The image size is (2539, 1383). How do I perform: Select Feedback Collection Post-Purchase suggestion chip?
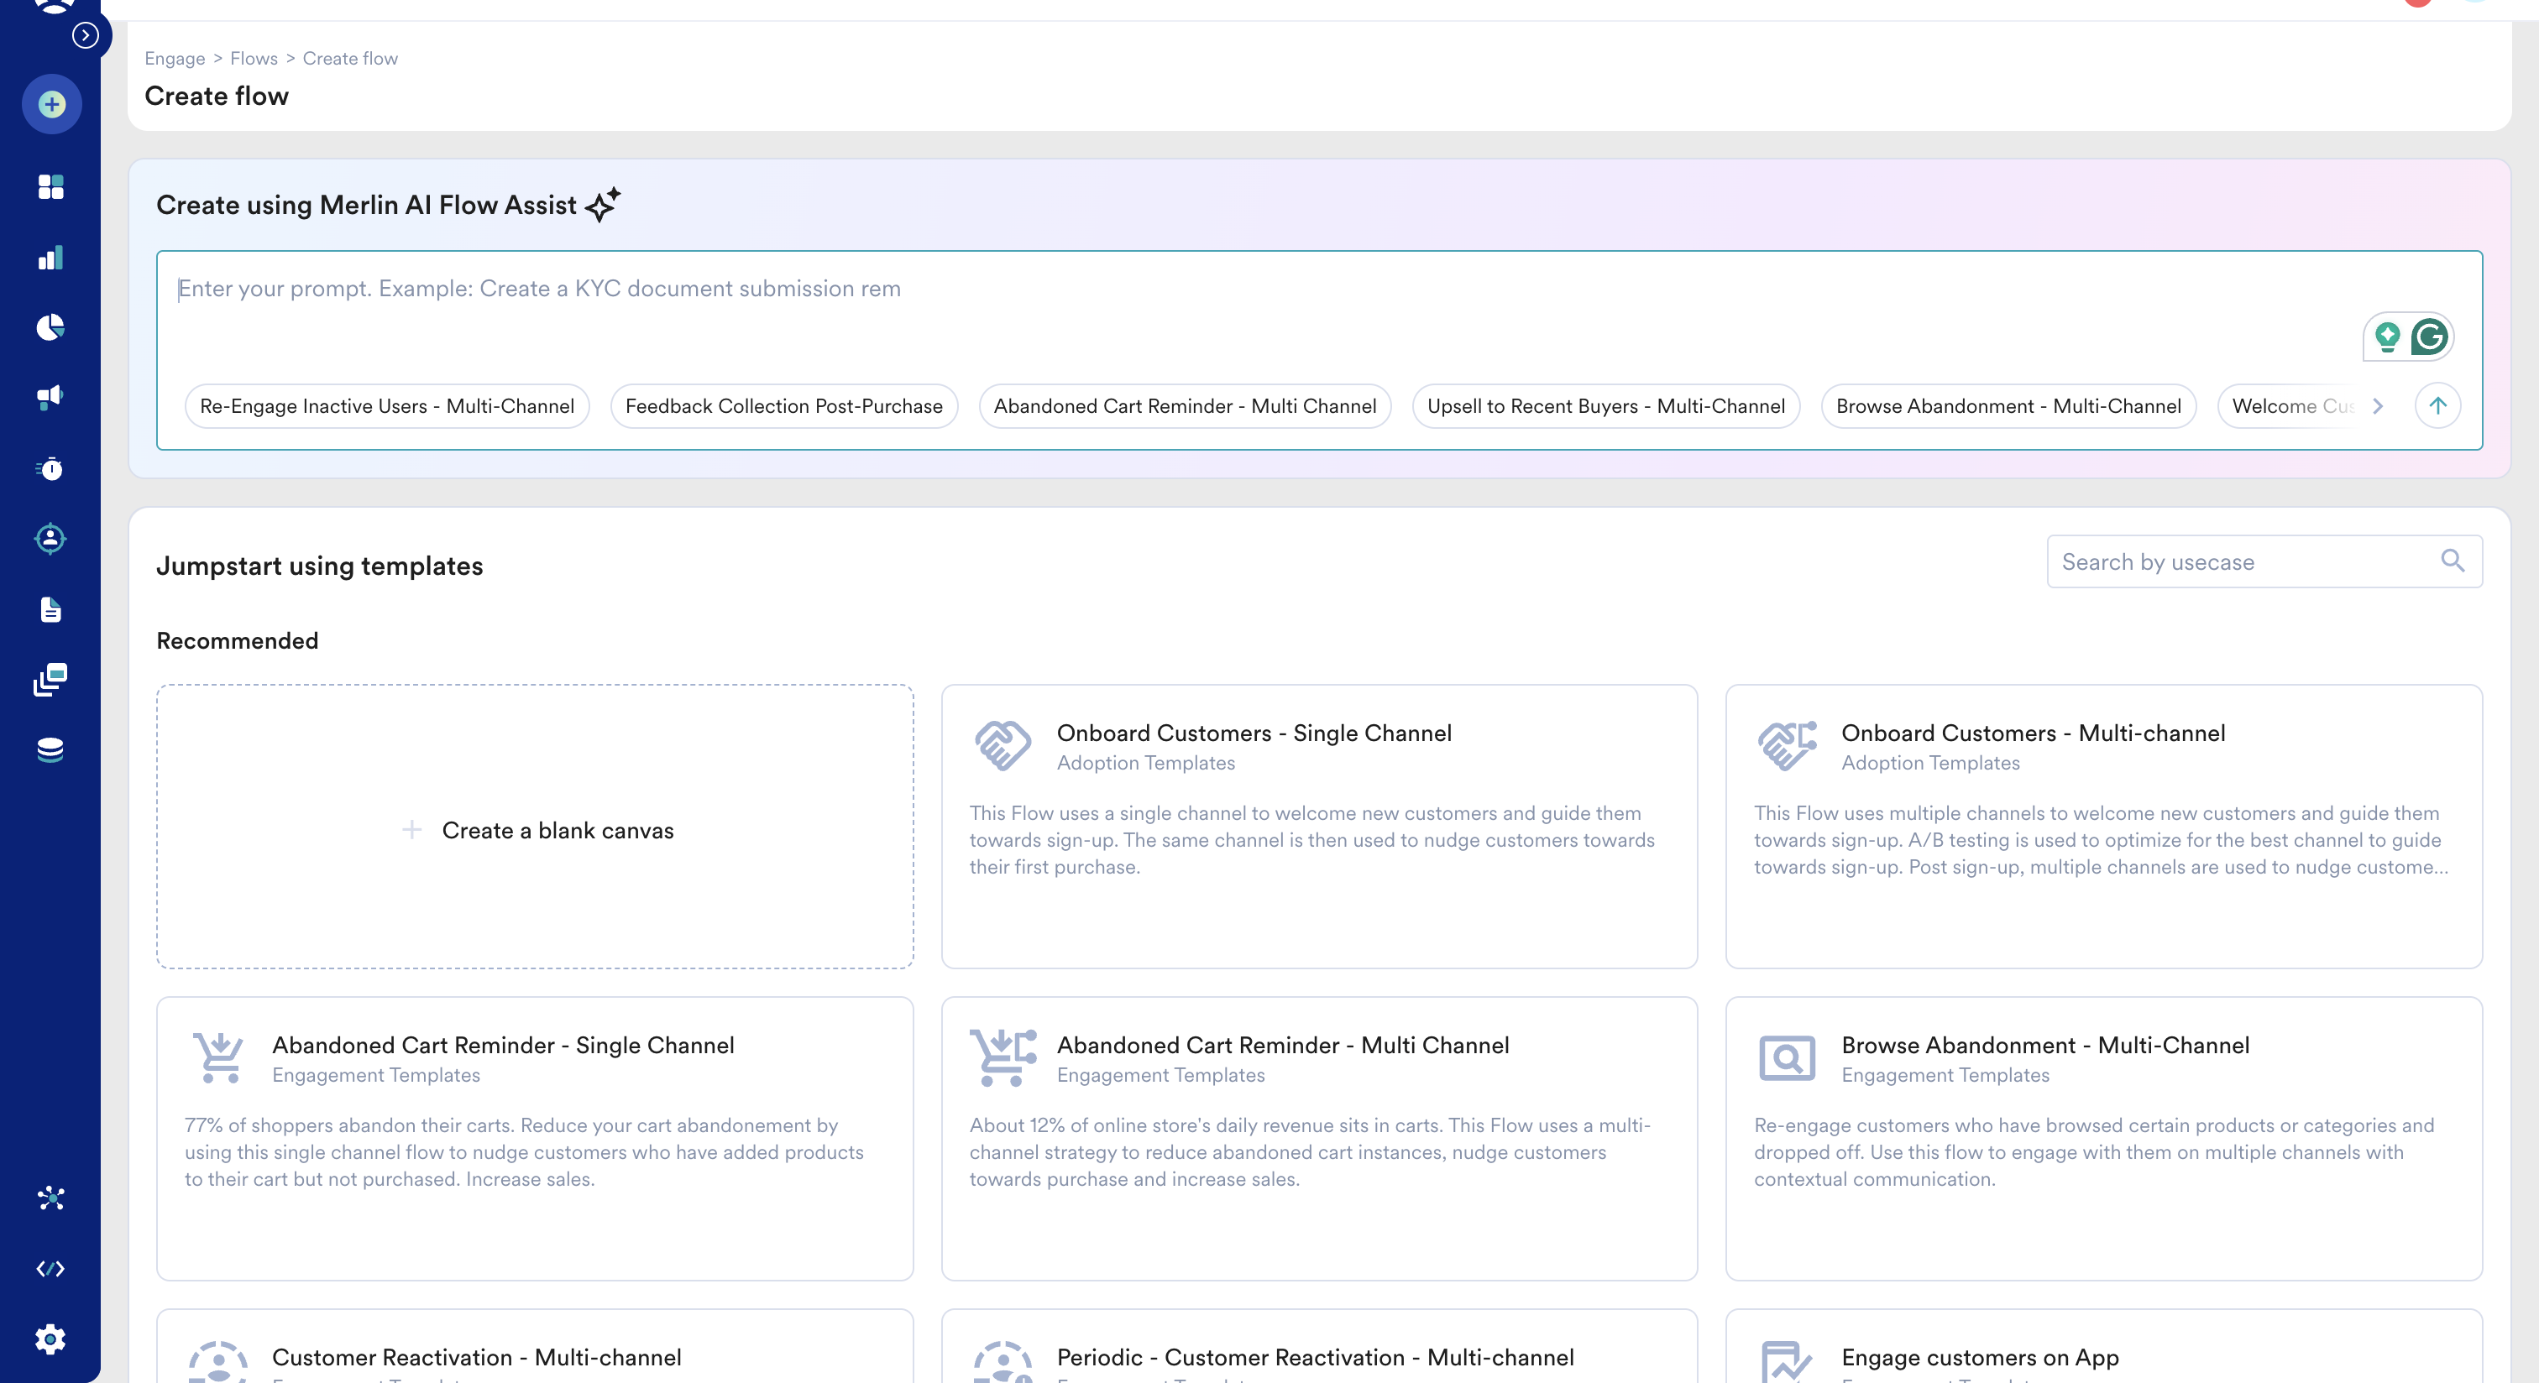coord(783,406)
